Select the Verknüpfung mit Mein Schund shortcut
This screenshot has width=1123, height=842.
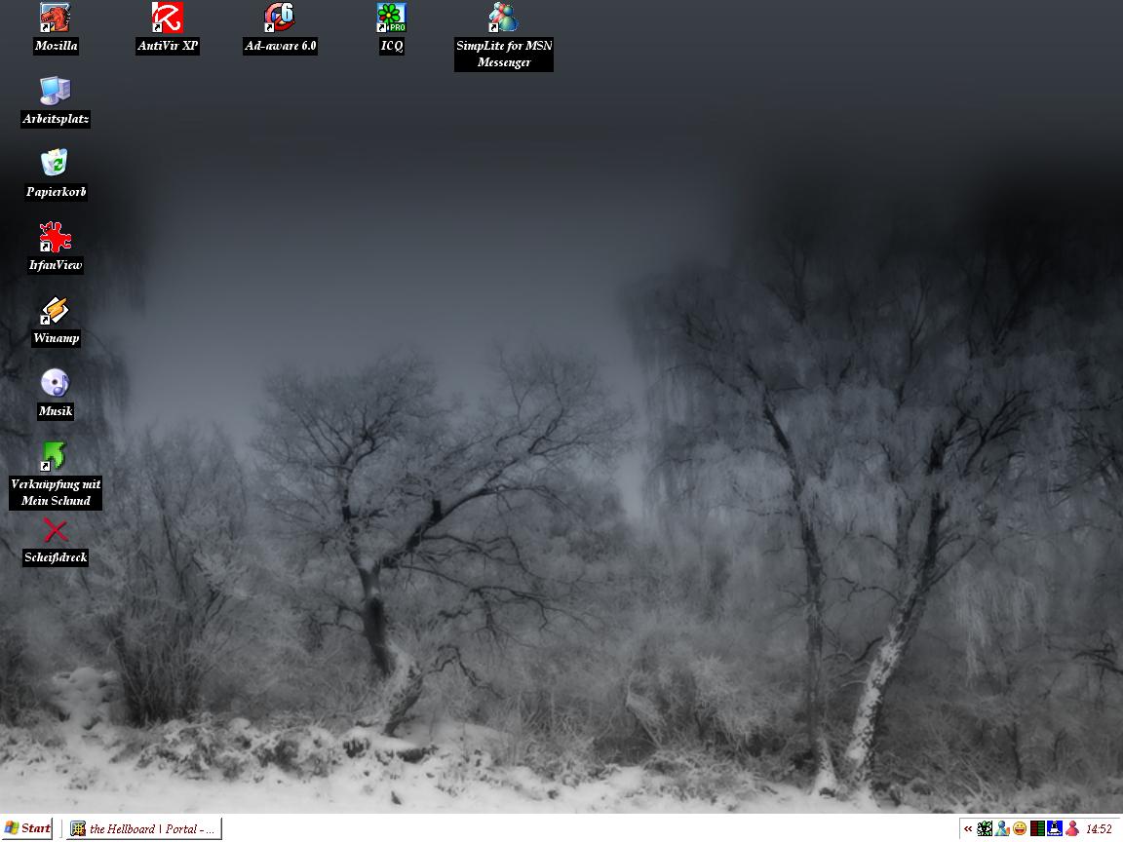[x=56, y=456]
